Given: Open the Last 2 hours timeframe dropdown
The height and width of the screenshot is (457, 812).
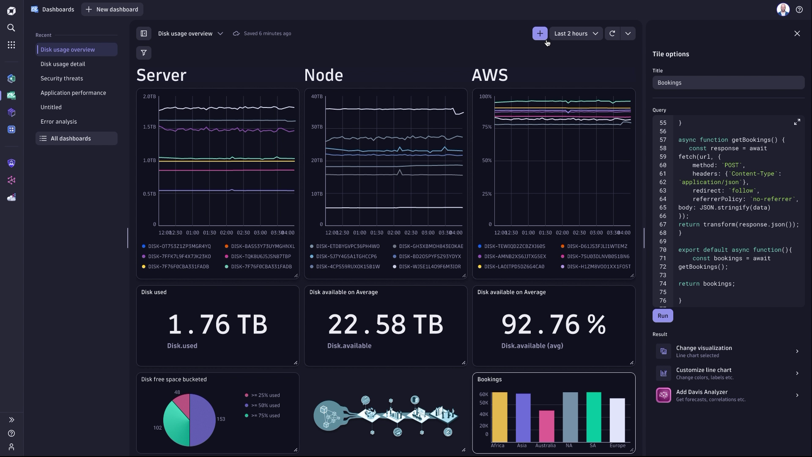Looking at the screenshot, I should click(576, 33).
